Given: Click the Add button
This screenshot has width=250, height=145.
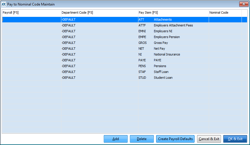Looking at the screenshot, I should click(115, 139).
